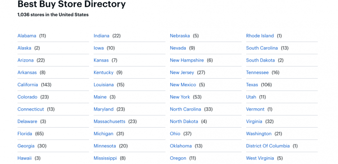Viewport: 338px width, 164px height.
Task: Select the Mississippi link
Action: 105,158
